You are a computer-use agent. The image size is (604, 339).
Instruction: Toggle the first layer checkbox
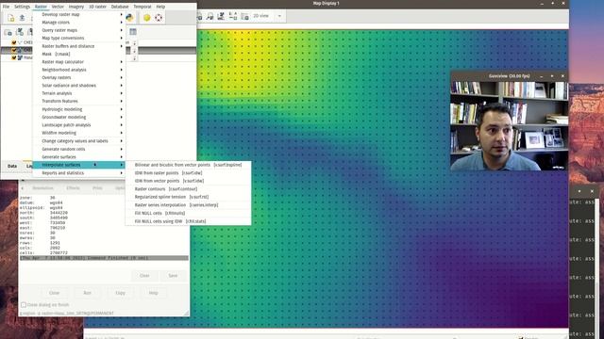pyautogui.click(x=14, y=42)
